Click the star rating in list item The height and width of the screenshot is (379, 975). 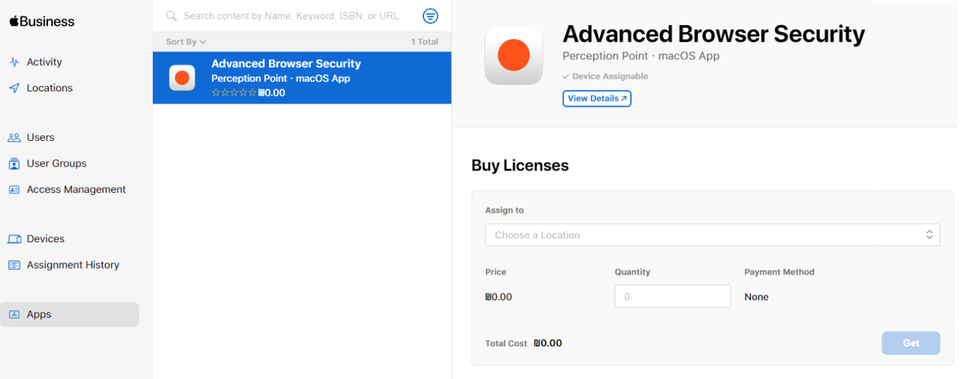[x=234, y=93]
